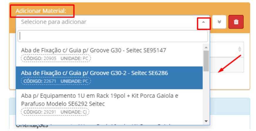The height and width of the screenshot is (131, 256).
Task: Click the red trash delete button
Action: (236, 22)
